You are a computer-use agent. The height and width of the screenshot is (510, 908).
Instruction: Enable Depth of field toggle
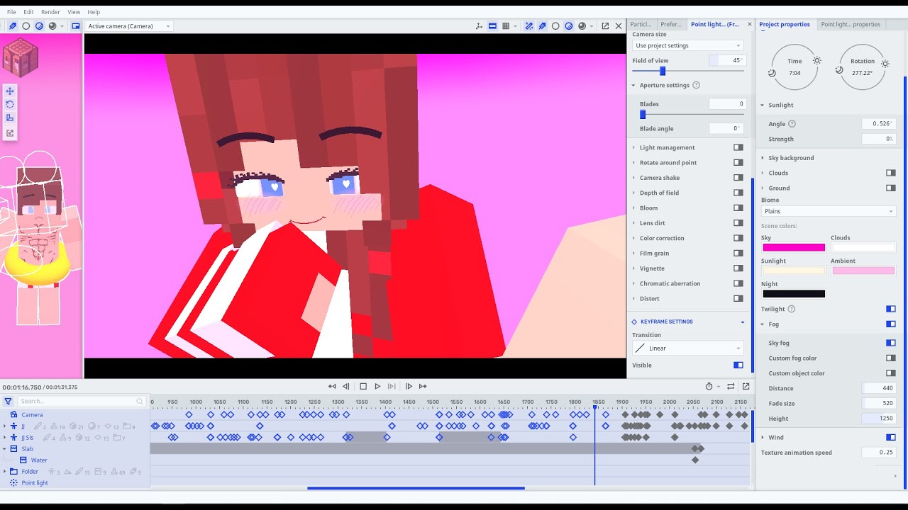pos(738,193)
